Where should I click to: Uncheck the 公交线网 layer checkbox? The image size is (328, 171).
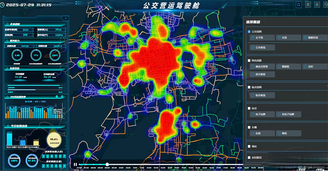tap(249, 32)
